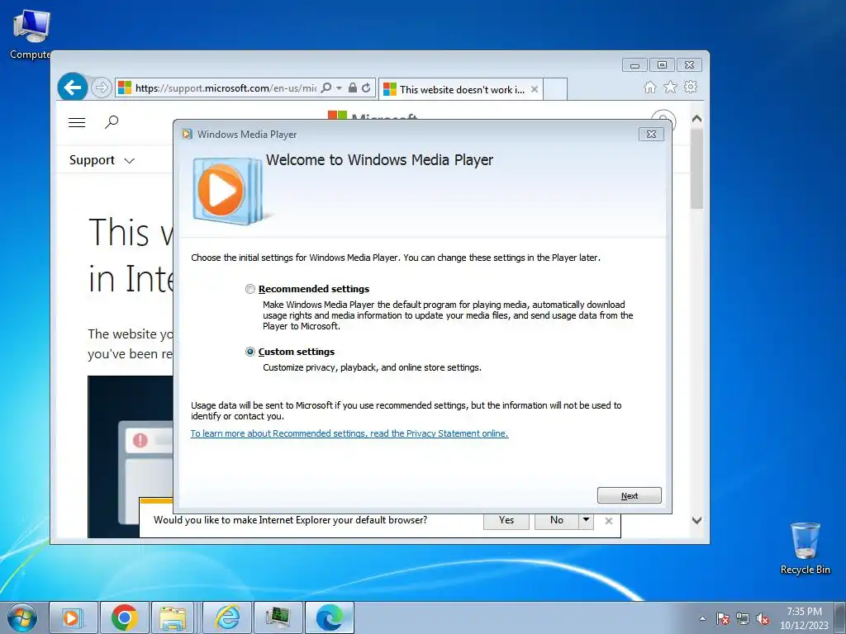Open a new tab in Internet Explorer
Image resolution: width=846 pixels, height=634 pixels.
pyautogui.click(x=555, y=89)
